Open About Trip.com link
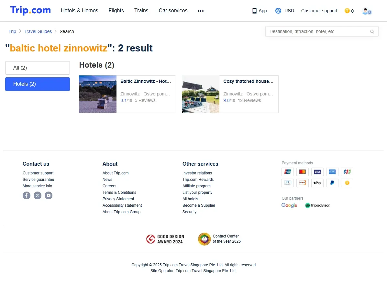Screen dimensions: 387x298 pos(116,173)
